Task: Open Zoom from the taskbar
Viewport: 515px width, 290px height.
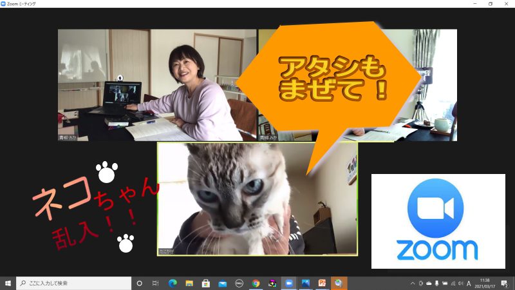Action: click(x=289, y=283)
